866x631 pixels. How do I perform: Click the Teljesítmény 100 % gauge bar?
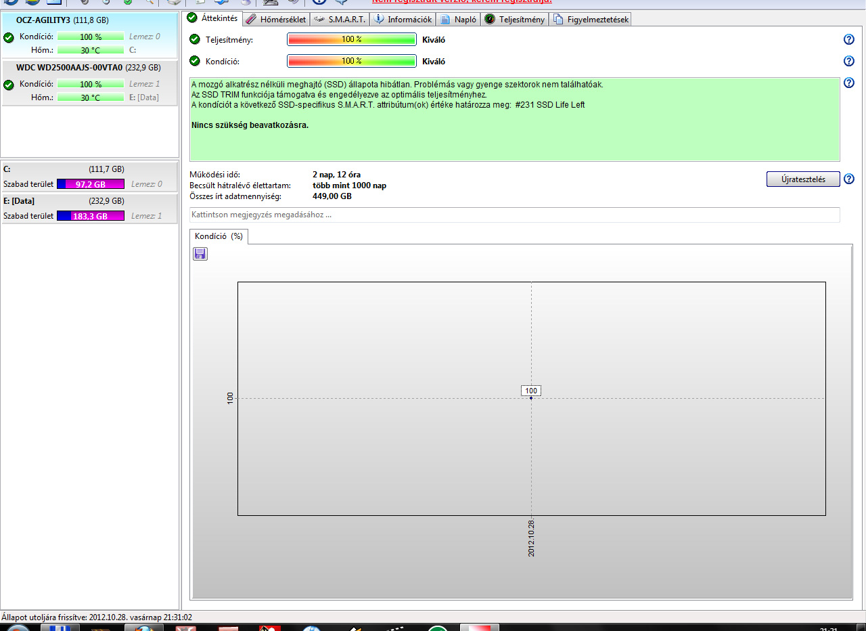[352, 39]
